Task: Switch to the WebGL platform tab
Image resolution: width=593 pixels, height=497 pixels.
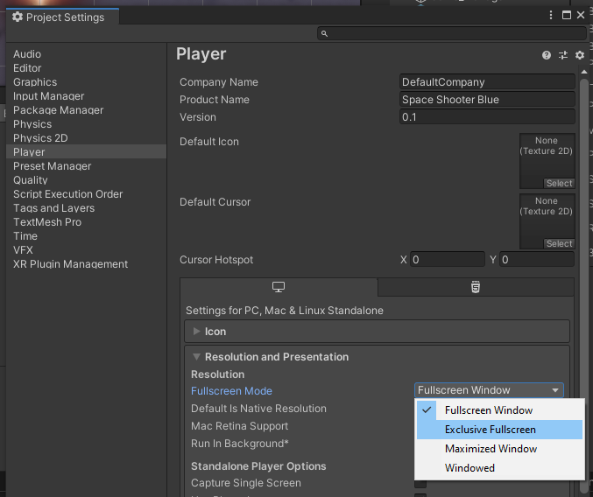Action: click(x=476, y=287)
